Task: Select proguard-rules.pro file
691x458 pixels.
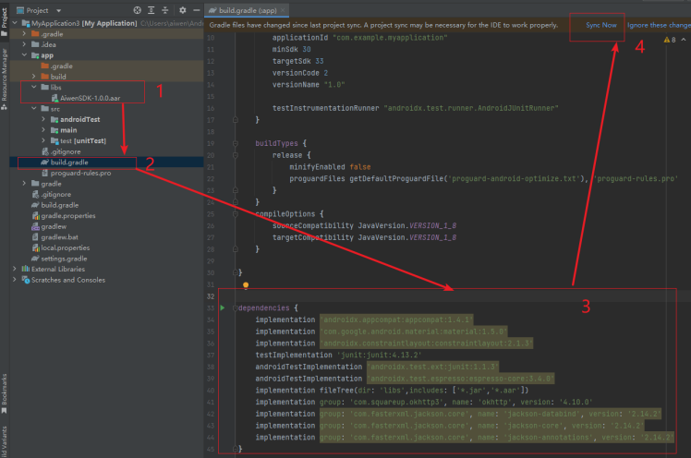Action: tap(76, 173)
